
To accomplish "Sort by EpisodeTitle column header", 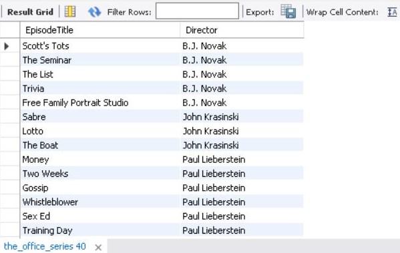I will 100,30.
